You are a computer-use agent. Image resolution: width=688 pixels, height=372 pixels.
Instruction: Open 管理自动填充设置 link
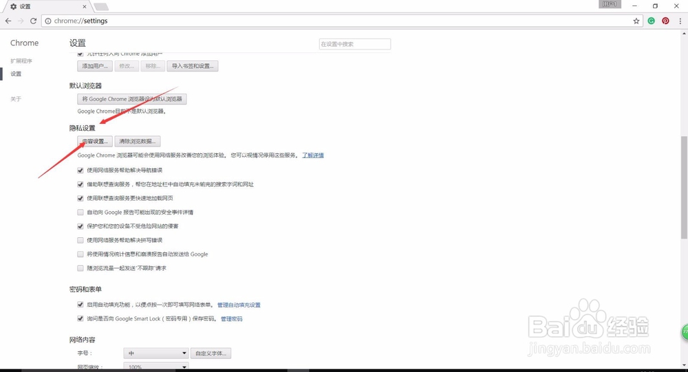coord(239,305)
